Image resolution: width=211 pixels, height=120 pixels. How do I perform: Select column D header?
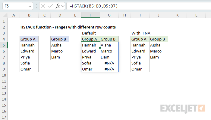(x=60, y=15)
